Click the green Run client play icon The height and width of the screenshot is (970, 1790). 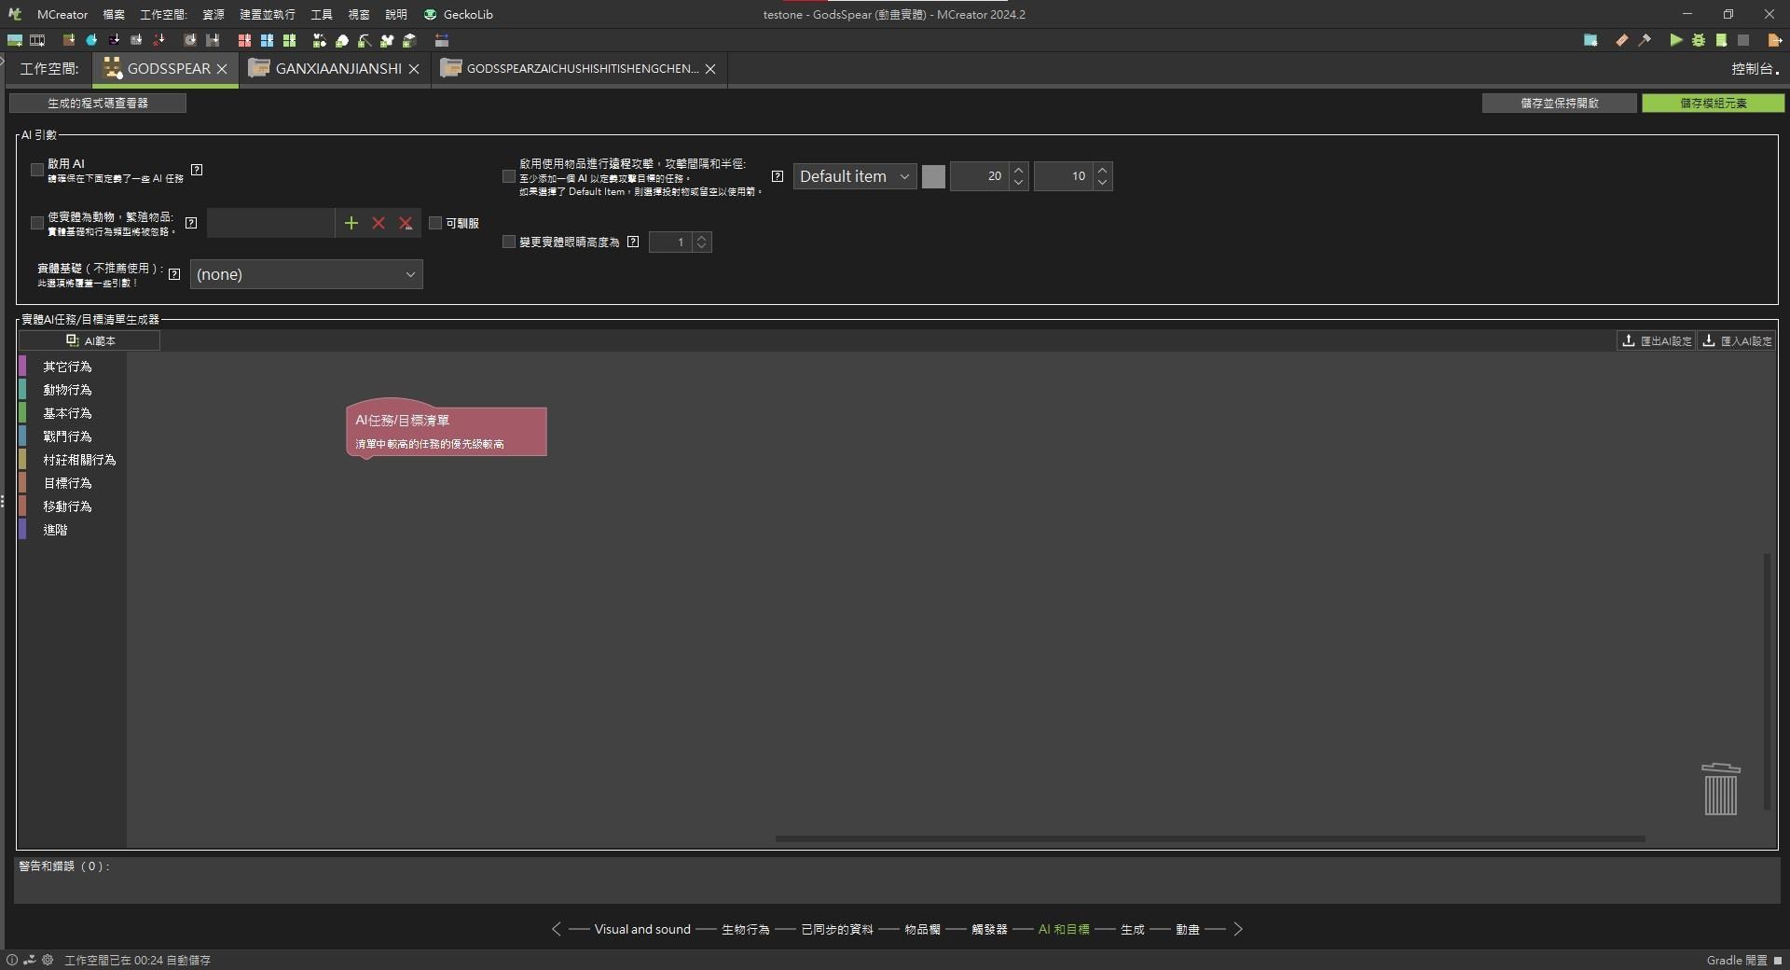(x=1675, y=40)
